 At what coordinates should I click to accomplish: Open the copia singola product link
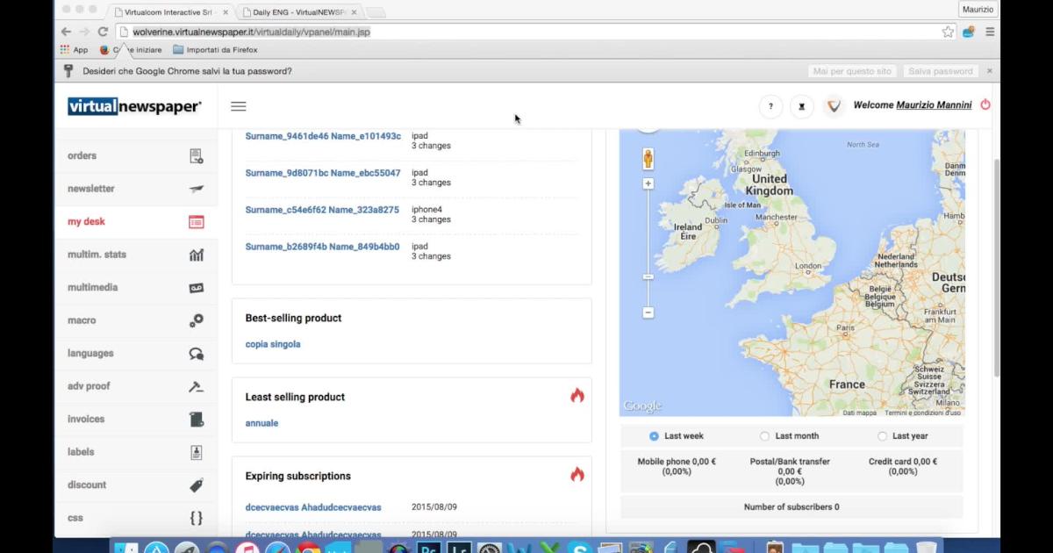[x=273, y=344]
